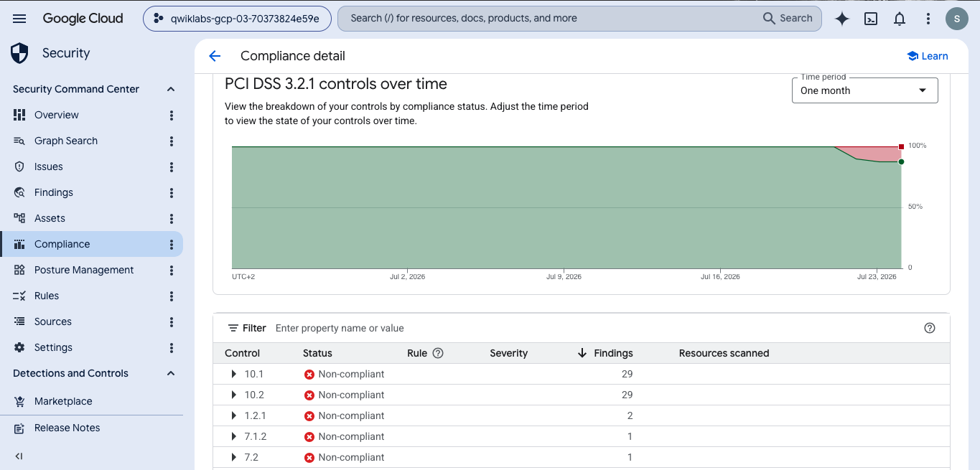The width and height of the screenshot is (980, 470).
Task: Click the Security shield icon
Action: pyautogui.click(x=19, y=53)
